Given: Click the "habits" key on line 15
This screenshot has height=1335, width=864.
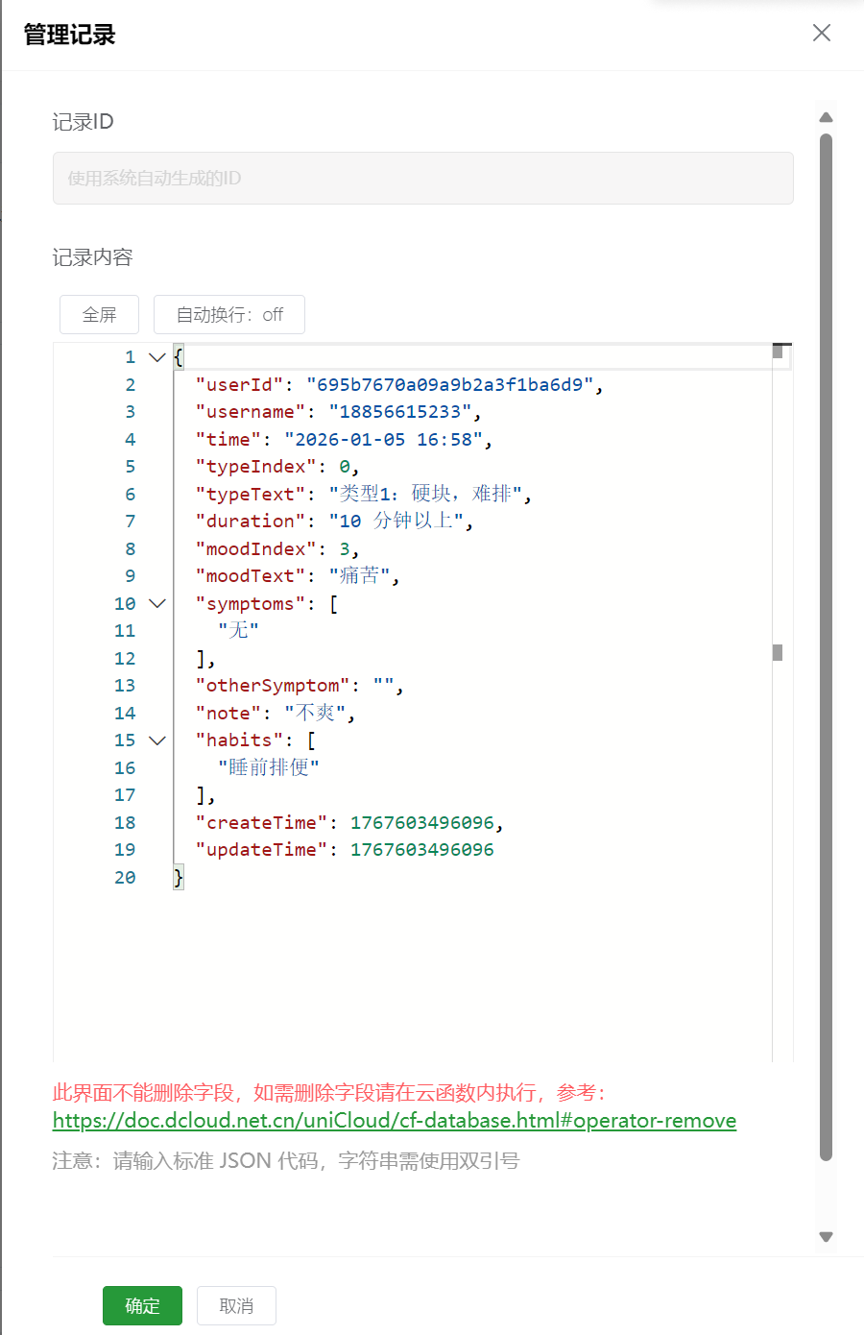Looking at the screenshot, I should tap(240, 740).
